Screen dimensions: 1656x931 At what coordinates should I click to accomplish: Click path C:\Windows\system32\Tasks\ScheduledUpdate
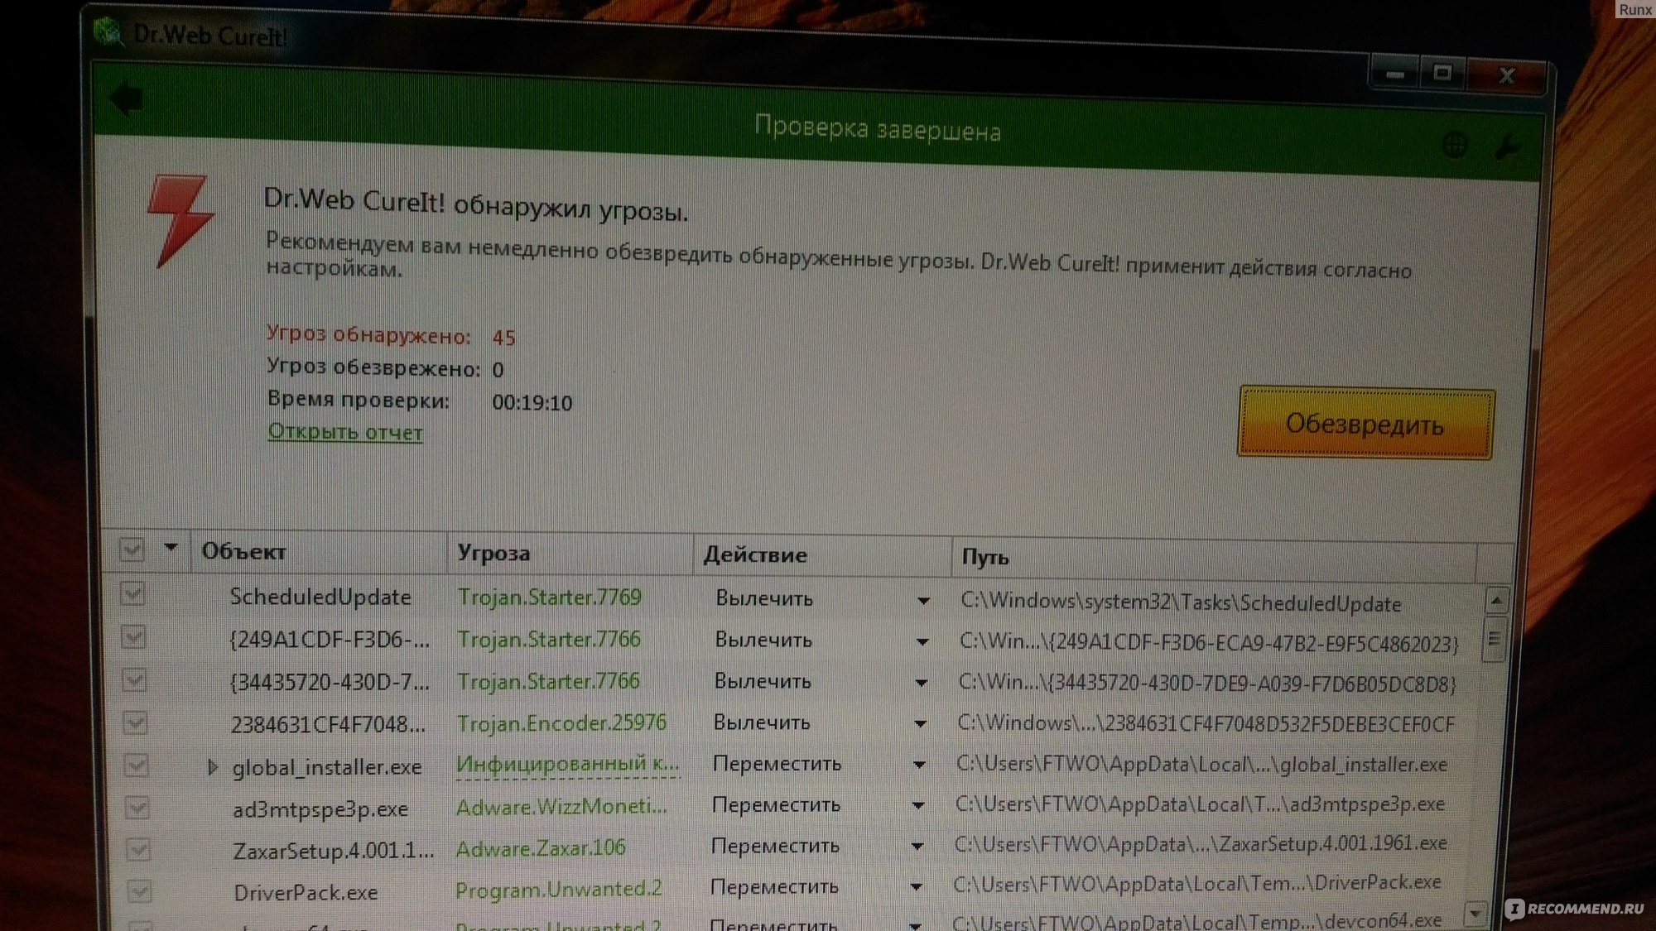[x=1181, y=602]
